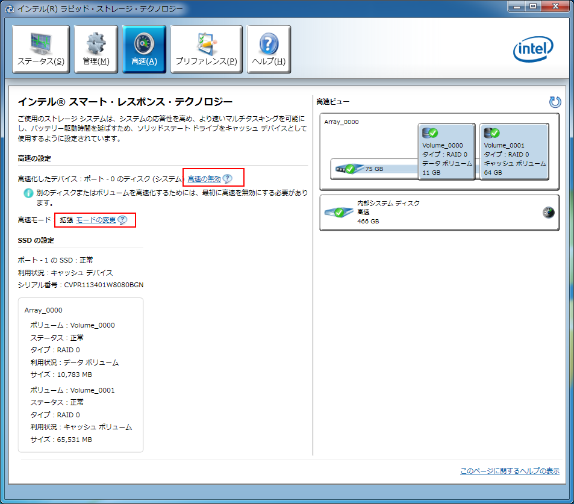Viewport: 574px width, 504px height.
Task: Select Volume_0001 cache volume block
Action: click(x=514, y=152)
